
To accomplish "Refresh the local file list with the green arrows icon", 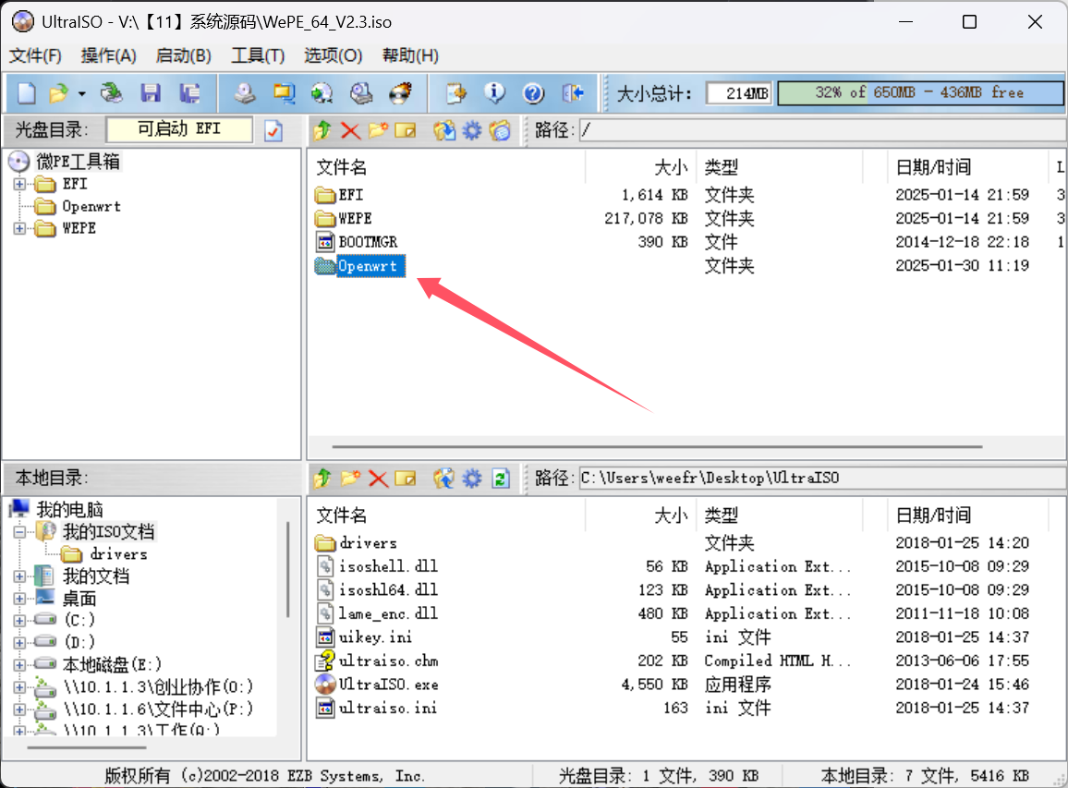I will click(x=501, y=479).
